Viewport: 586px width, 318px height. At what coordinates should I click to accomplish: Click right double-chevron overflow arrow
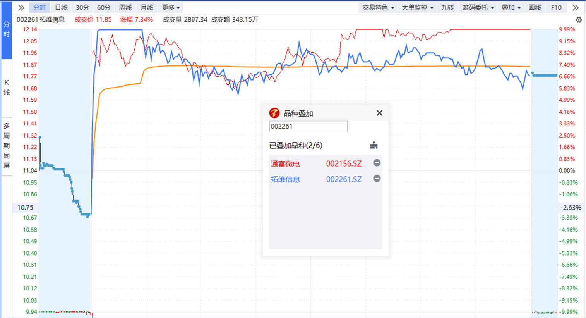(576, 8)
